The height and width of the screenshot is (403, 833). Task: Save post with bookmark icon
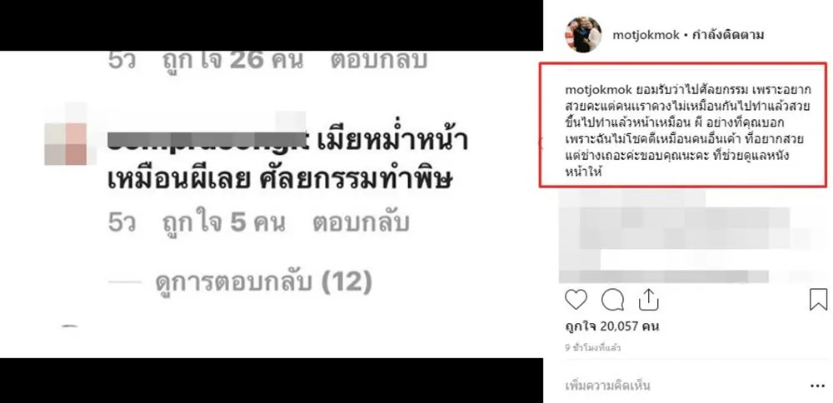819,300
